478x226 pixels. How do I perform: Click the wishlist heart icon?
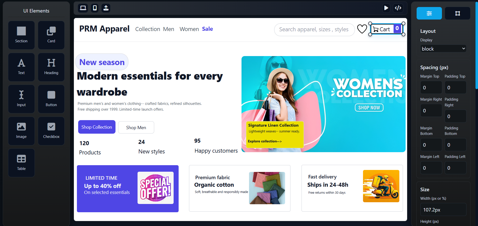pos(362,29)
